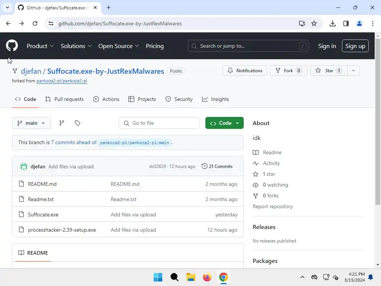Expand the Product menu

tap(40, 46)
